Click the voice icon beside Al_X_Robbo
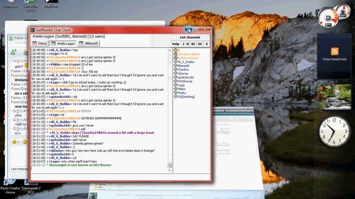355x199 pixels. [x=175, y=62]
